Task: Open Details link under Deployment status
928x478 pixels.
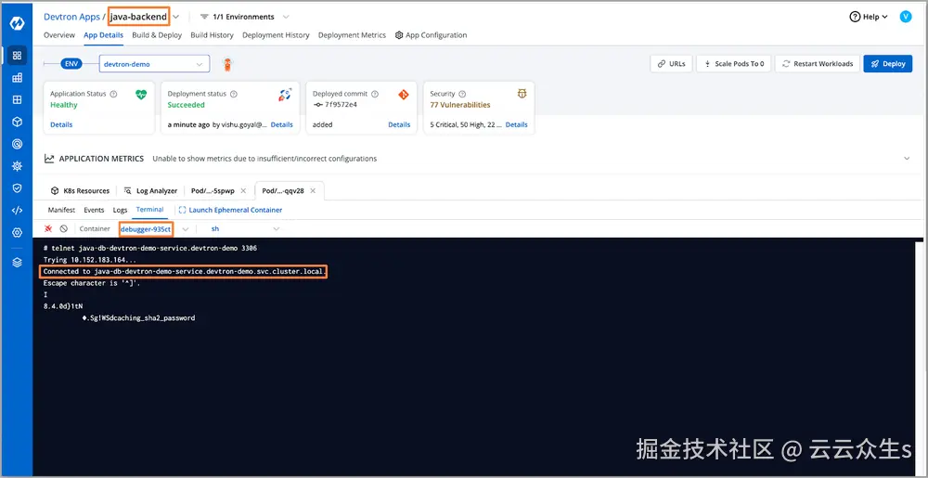Action: click(x=282, y=124)
